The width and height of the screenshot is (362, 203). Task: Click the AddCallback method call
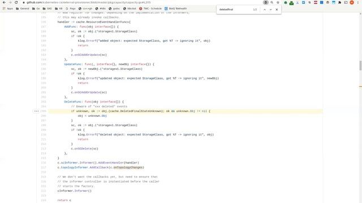[x=99, y=167]
